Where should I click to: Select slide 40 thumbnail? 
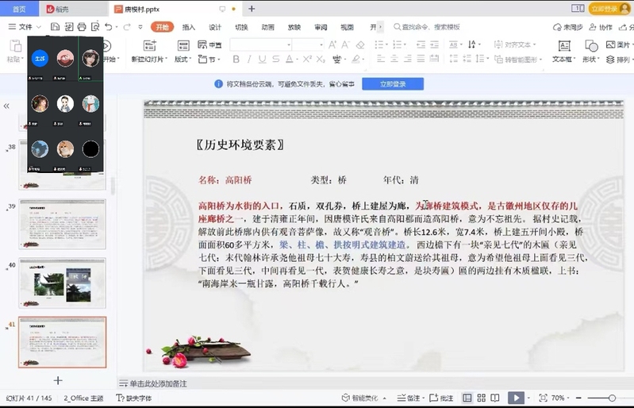pos(62,283)
